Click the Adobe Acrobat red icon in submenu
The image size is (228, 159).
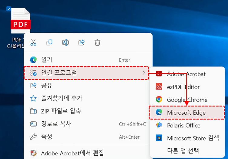pyautogui.click(x=159, y=74)
